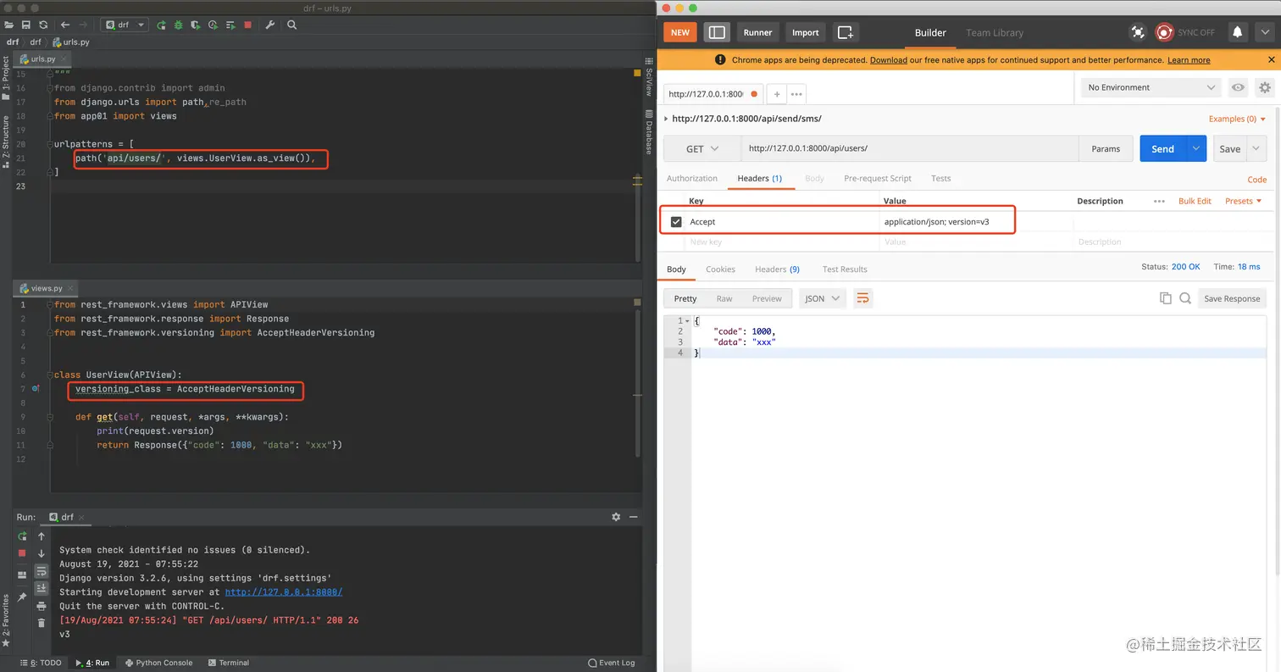Start debugging with the green bug icon
Viewport: 1281px width, 672px height.
pos(178,25)
